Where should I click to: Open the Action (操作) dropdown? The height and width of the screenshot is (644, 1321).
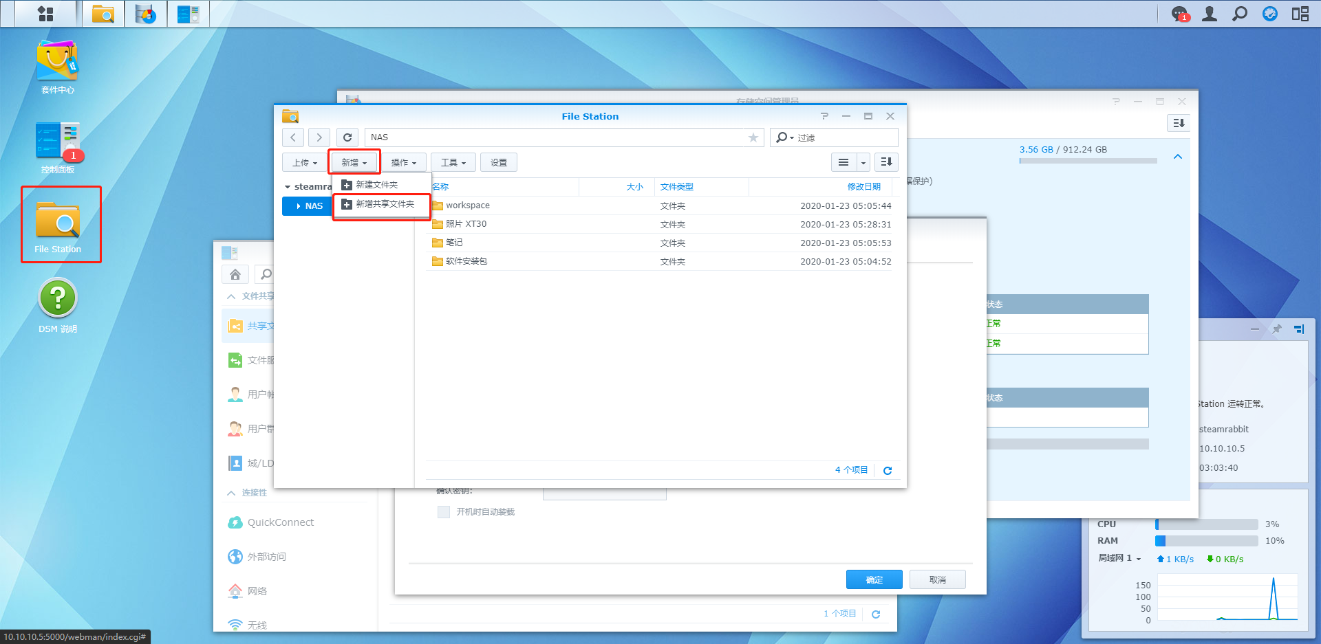[404, 163]
